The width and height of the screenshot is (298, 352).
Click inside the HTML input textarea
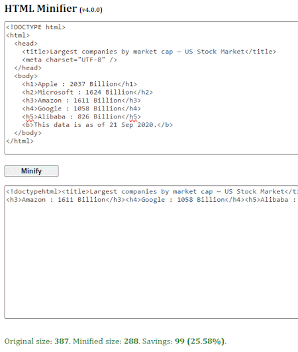[x=151, y=88]
